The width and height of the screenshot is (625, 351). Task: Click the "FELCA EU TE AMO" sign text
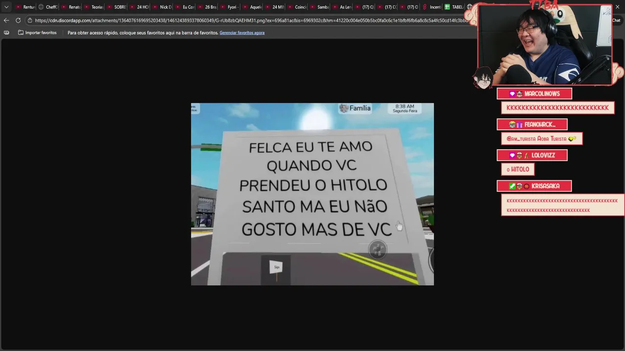[311, 147]
